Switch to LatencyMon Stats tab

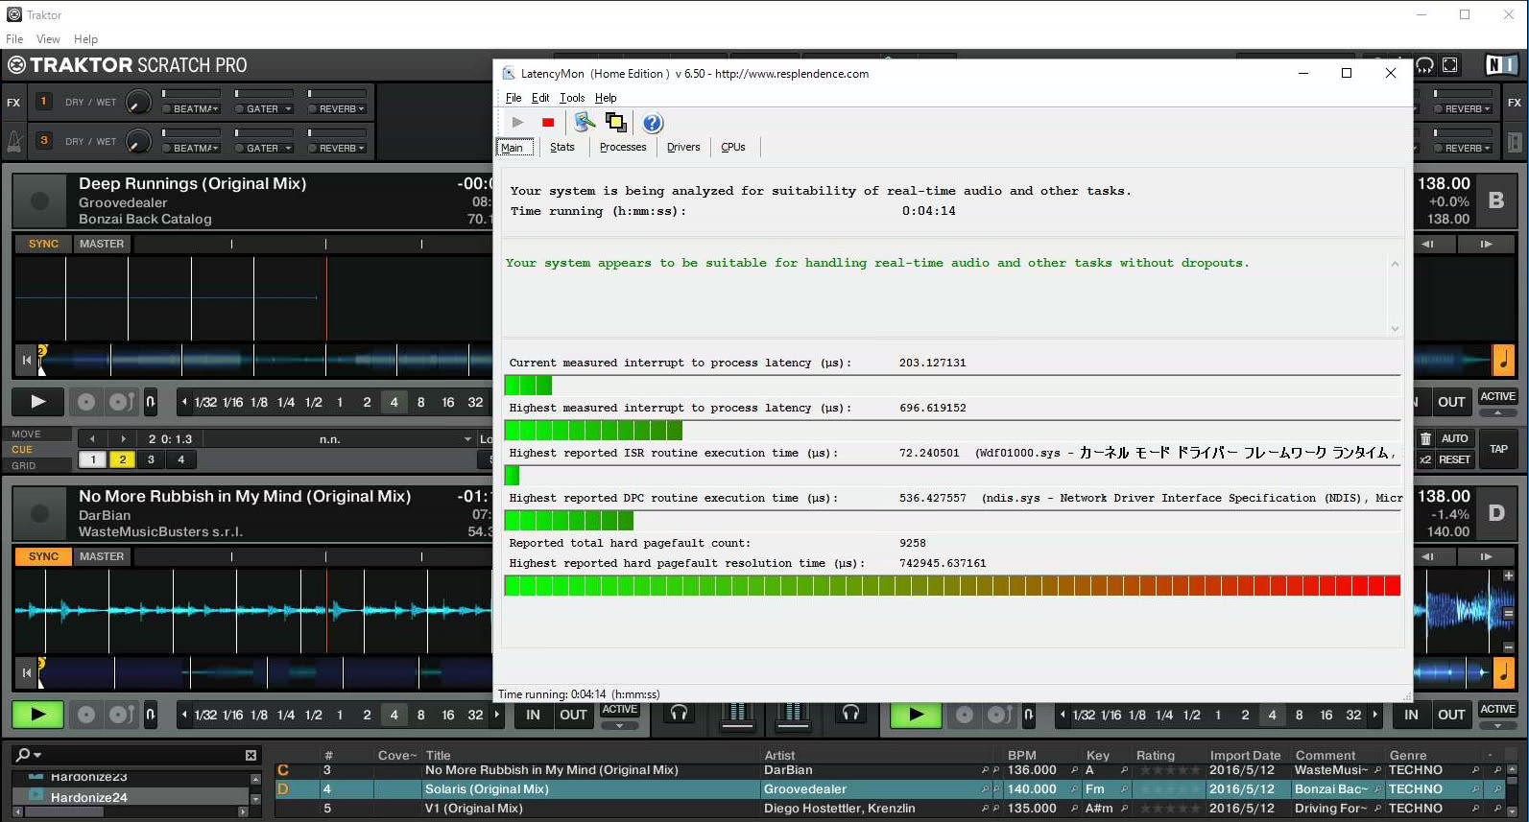562,147
